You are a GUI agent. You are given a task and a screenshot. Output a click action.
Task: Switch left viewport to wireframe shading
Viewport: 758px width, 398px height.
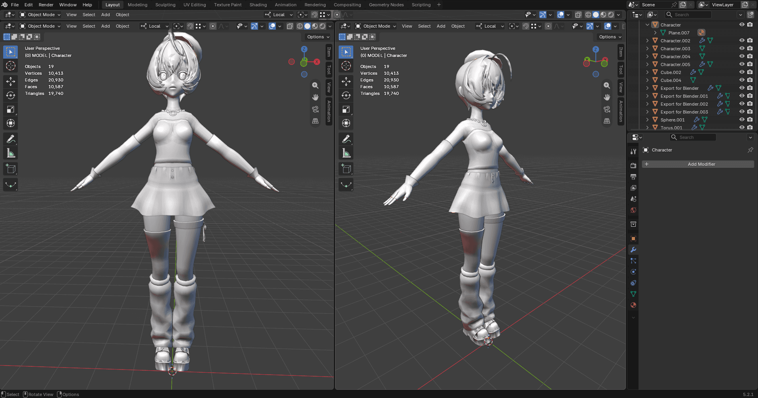pyautogui.click(x=300, y=26)
